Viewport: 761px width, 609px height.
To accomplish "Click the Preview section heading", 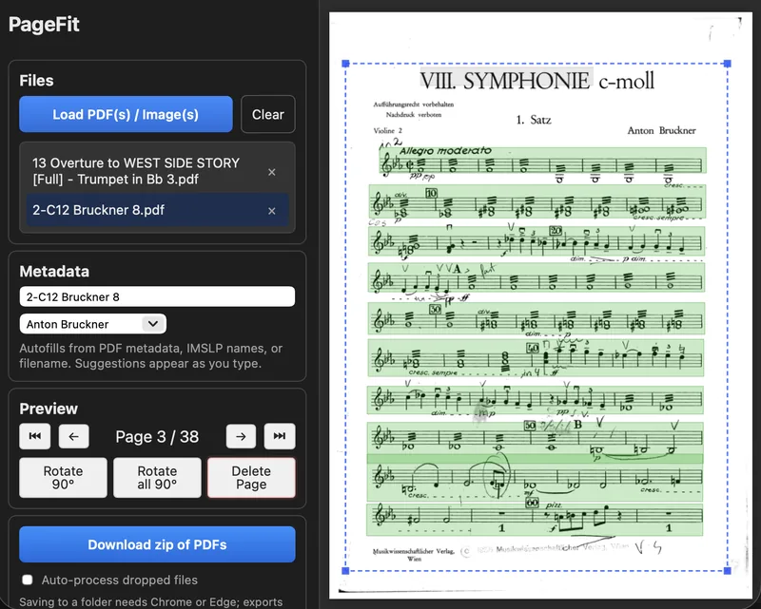I will pyautogui.click(x=49, y=409).
